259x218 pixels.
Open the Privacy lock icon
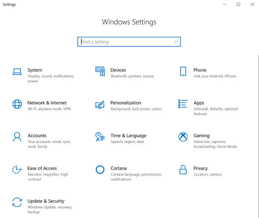point(183,170)
